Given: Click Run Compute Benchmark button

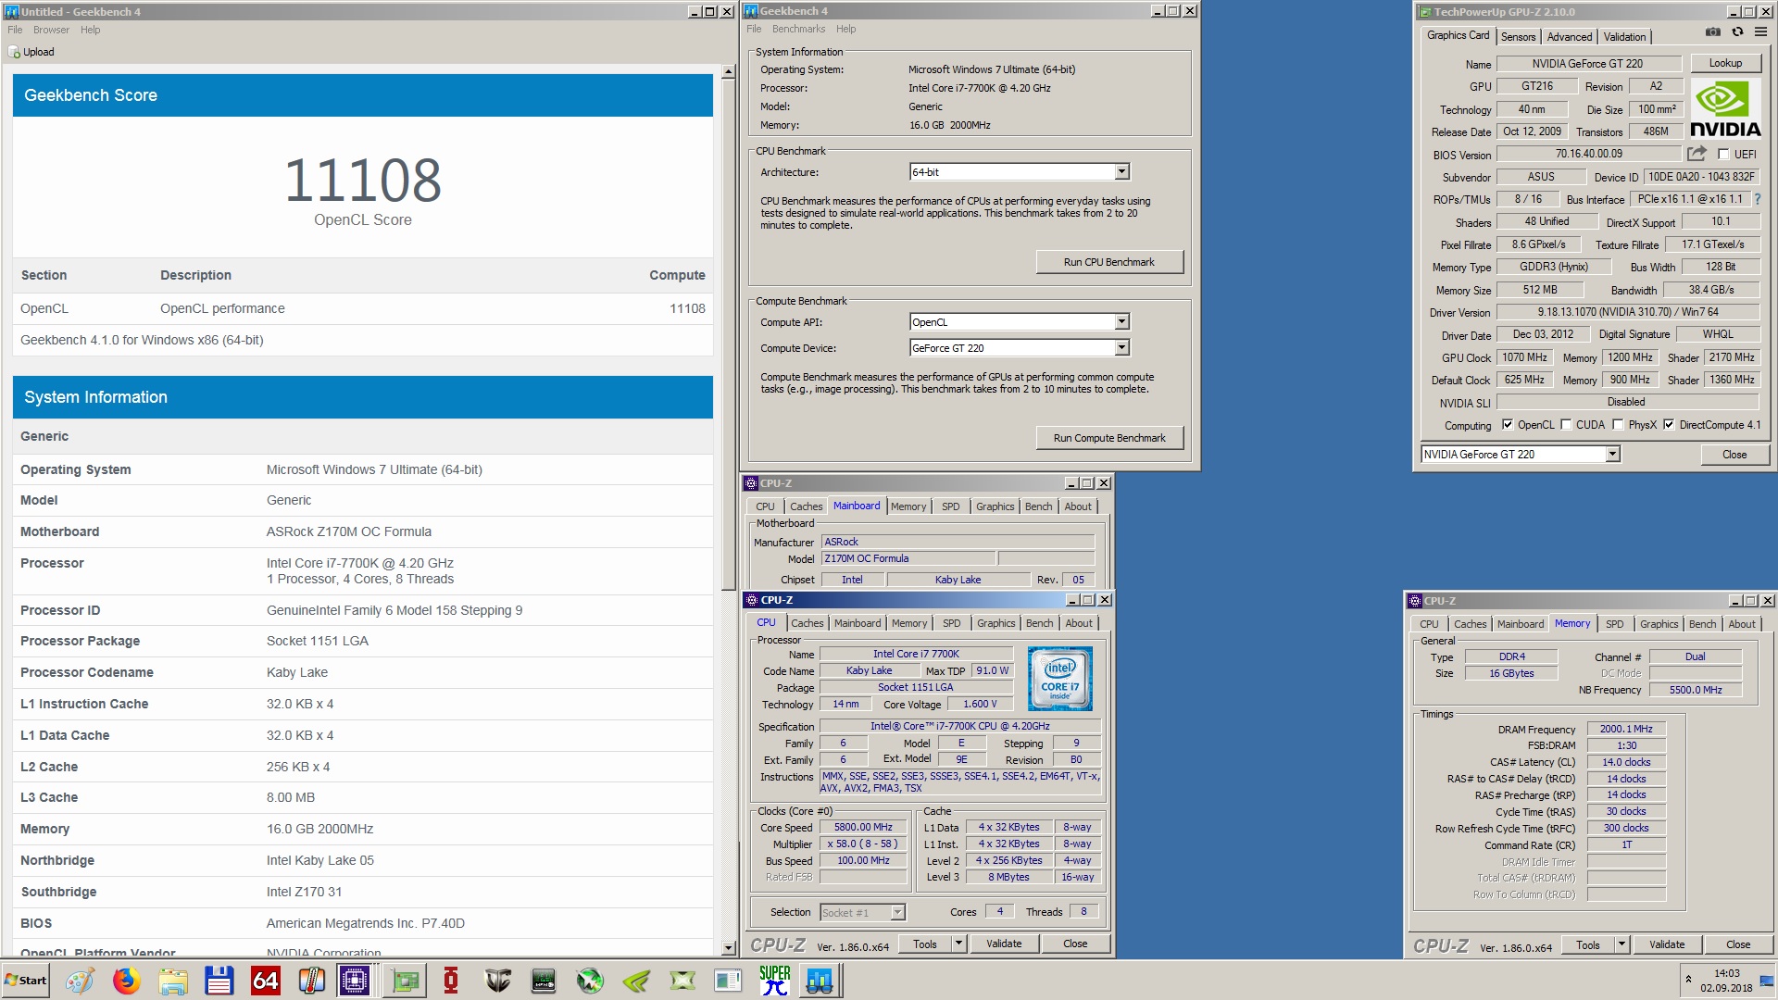Looking at the screenshot, I should pos(1109,438).
